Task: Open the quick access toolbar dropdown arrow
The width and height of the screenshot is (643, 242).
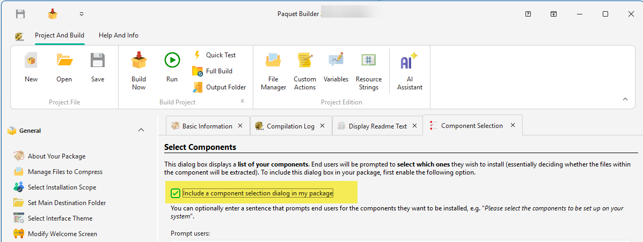Action: [82, 14]
